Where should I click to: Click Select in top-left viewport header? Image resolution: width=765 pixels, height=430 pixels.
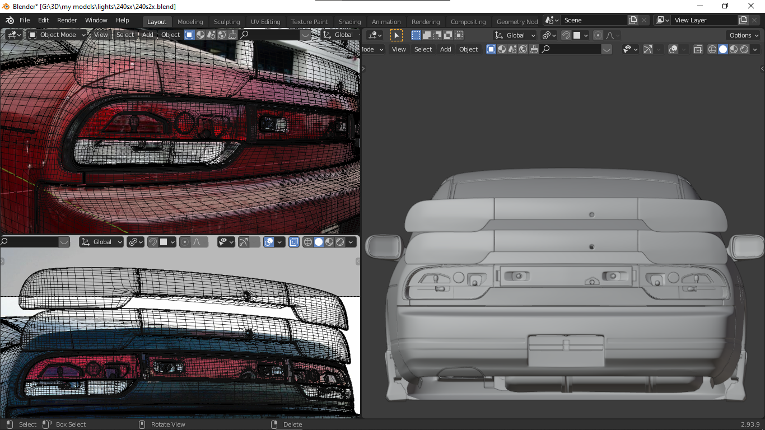tap(125, 35)
